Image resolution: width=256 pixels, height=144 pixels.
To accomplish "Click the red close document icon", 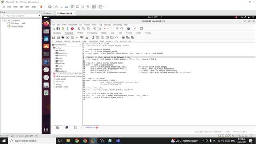I will pos(72,28).
